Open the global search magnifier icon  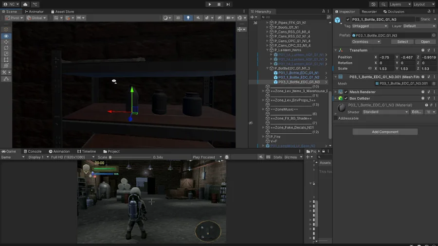[383, 4]
